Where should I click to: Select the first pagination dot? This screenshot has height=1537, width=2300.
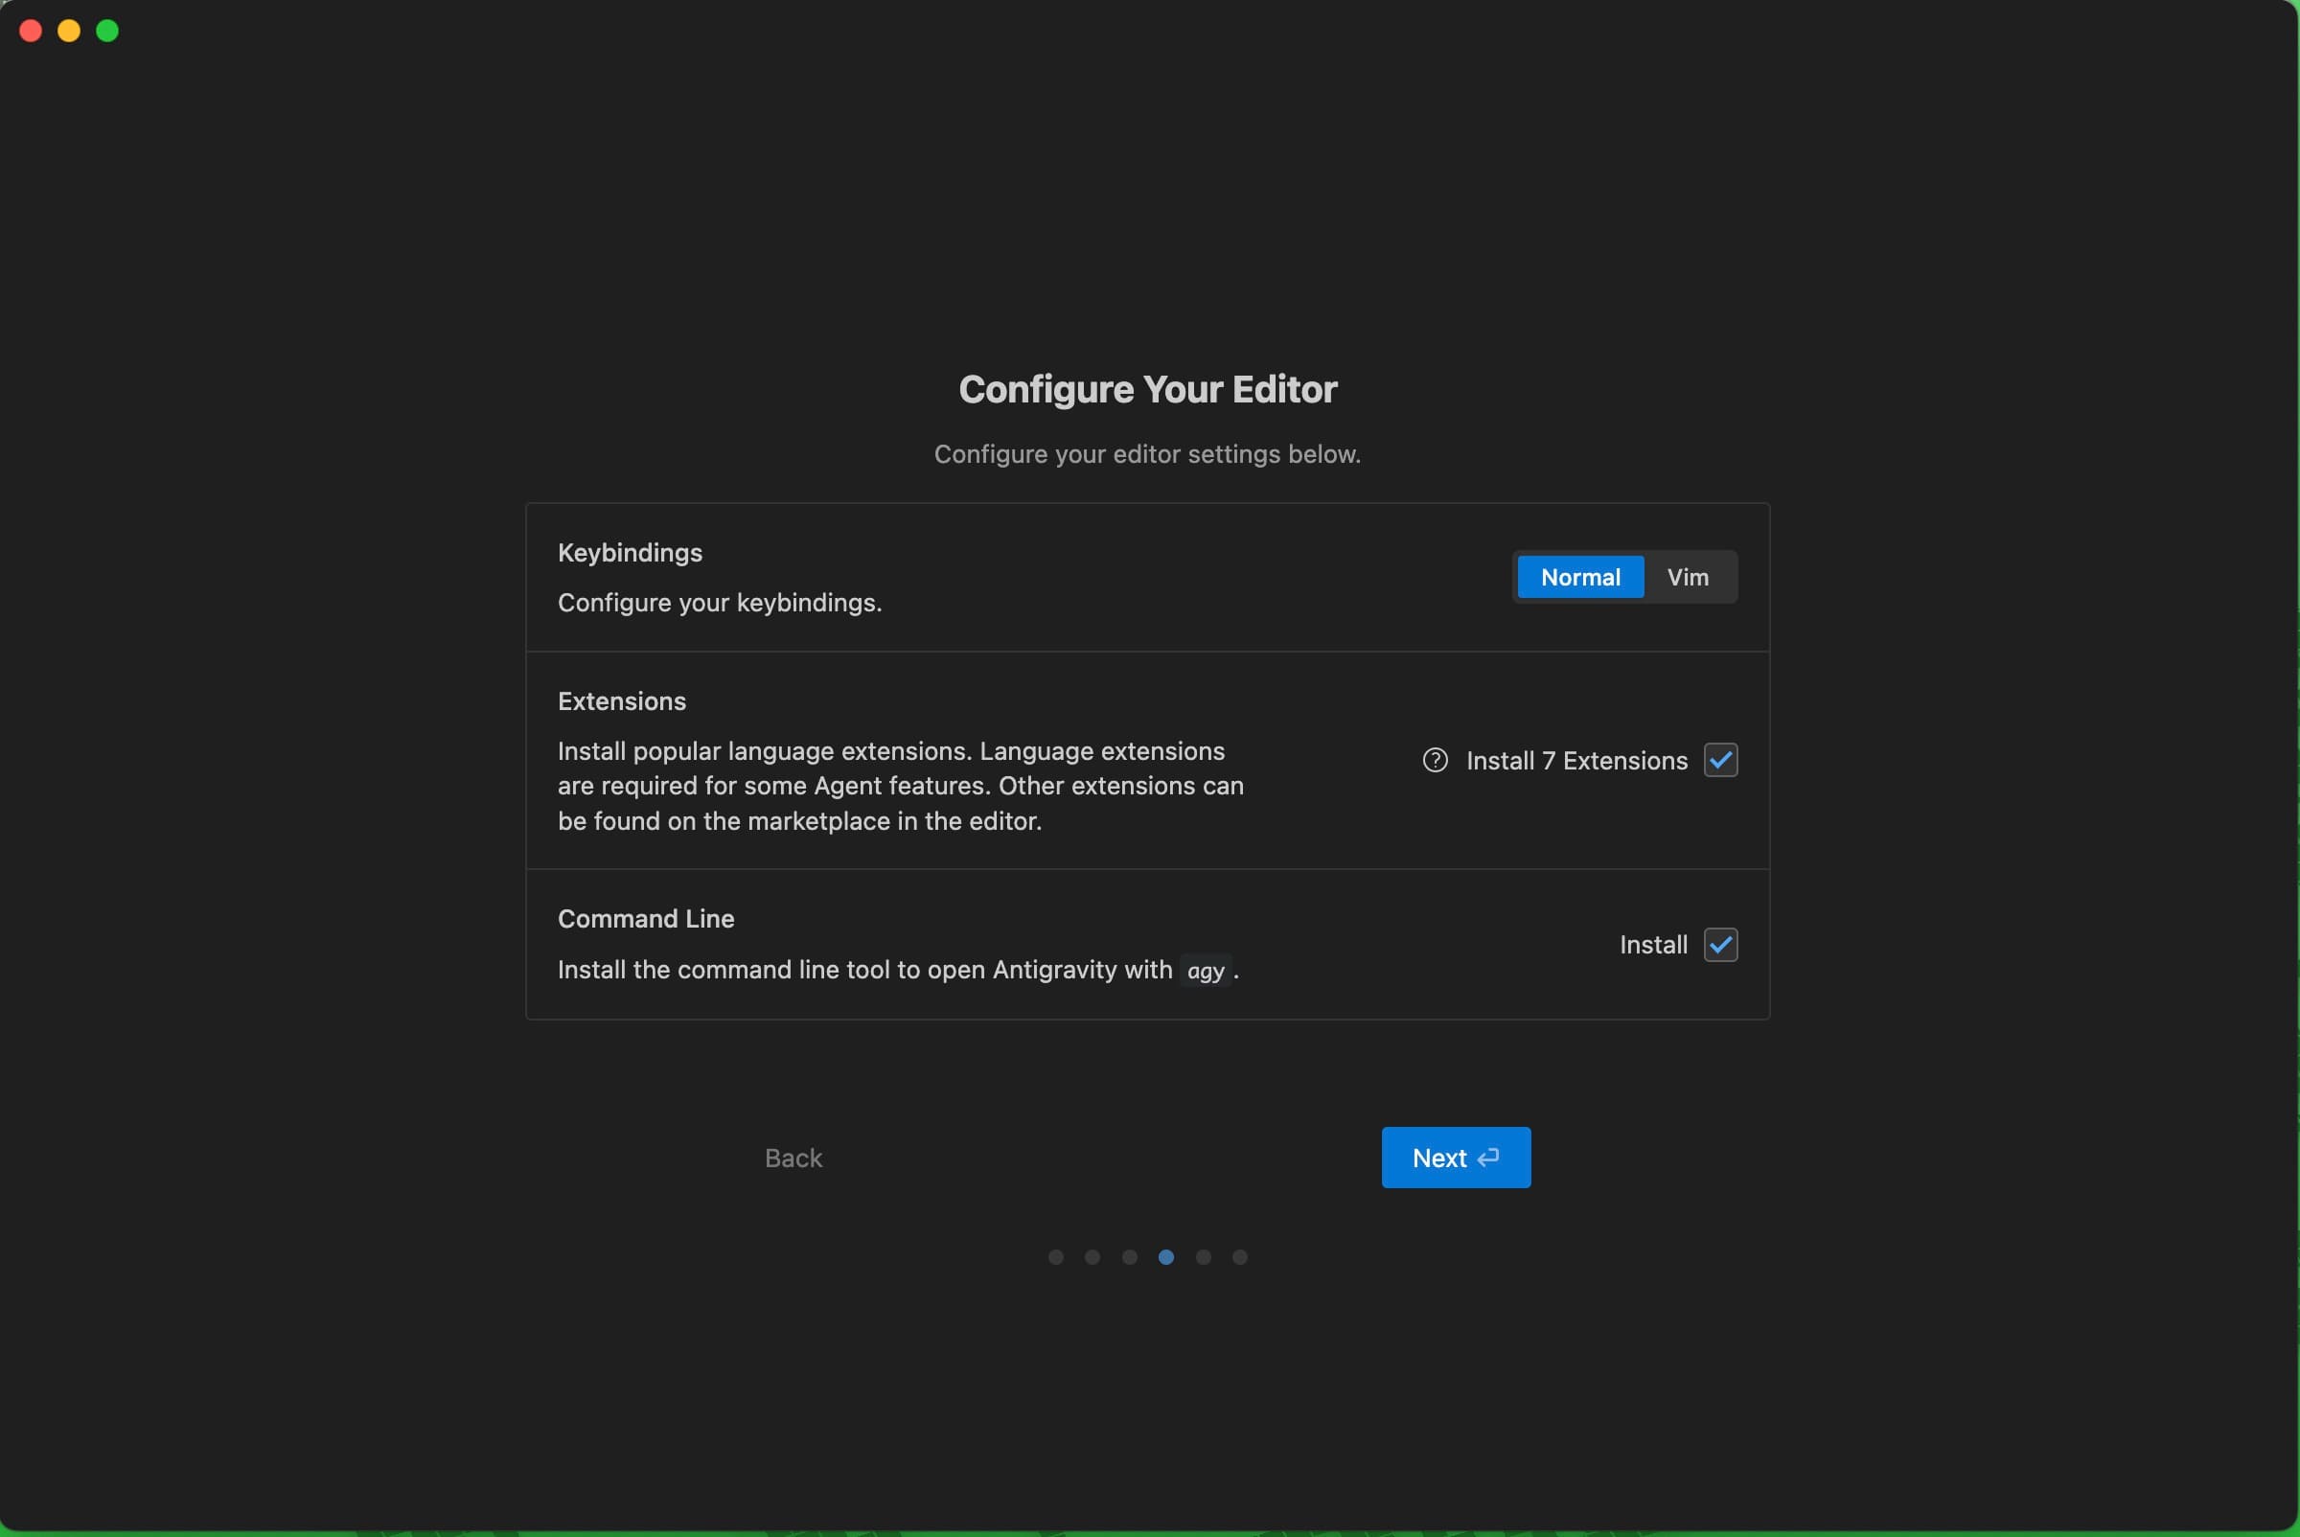[1056, 1256]
